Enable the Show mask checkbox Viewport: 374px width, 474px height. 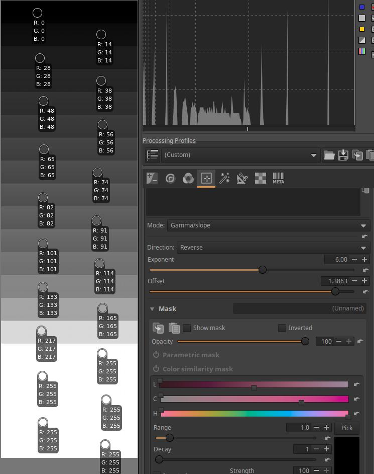click(187, 328)
